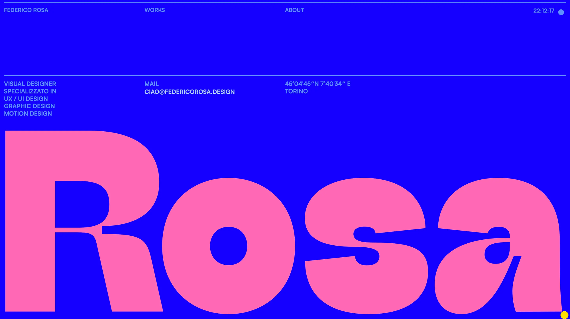The image size is (570, 319).
Task: Click the MAIL label
Action: (x=151, y=84)
